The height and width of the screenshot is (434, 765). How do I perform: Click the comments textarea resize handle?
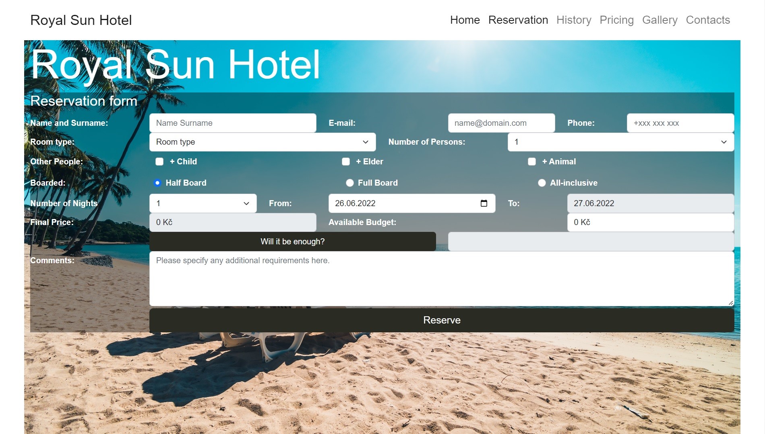(731, 303)
